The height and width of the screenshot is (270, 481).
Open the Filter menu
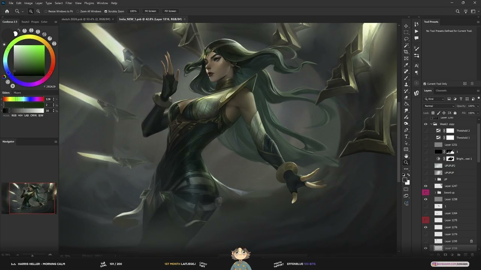(69, 3)
